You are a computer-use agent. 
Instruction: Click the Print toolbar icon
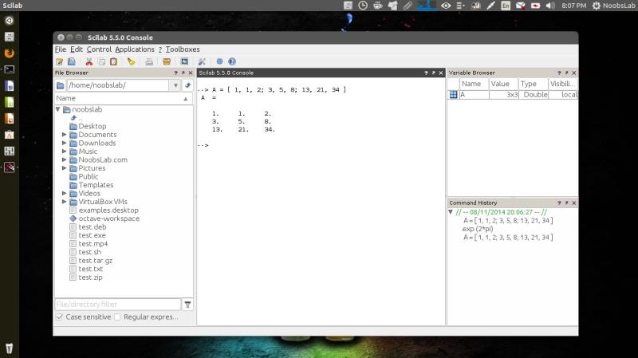(x=149, y=62)
